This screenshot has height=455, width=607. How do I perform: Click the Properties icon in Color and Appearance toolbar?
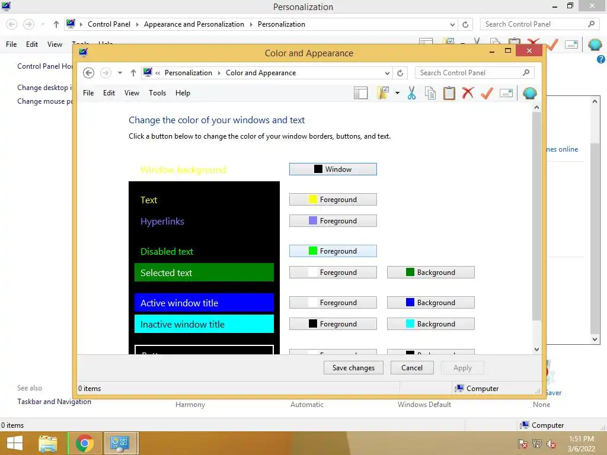pos(506,93)
